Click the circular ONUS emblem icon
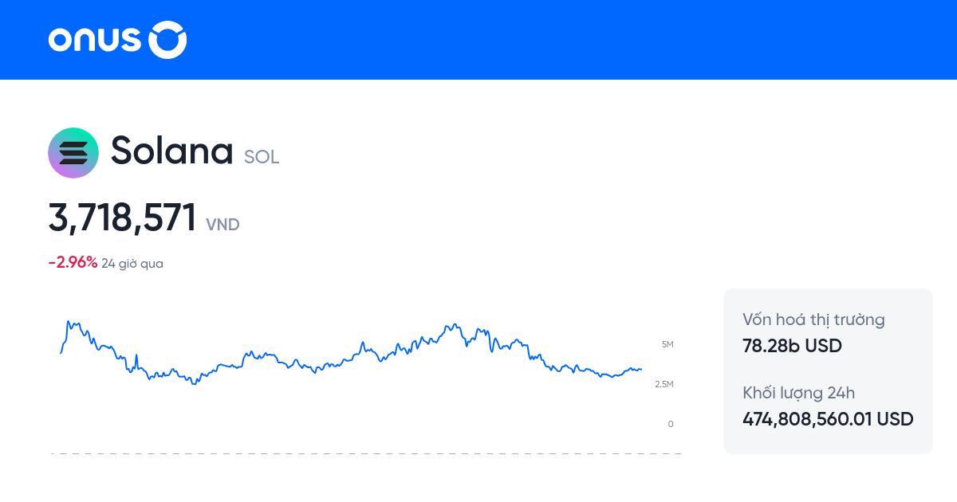The height and width of the screenshot is (502, 957). coord(167,40)
